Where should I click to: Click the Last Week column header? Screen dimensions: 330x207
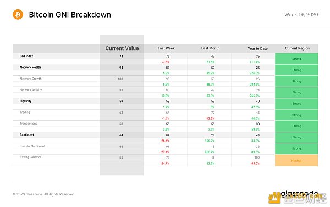166,48
